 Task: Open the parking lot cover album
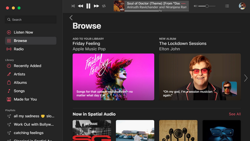[135, 130]
